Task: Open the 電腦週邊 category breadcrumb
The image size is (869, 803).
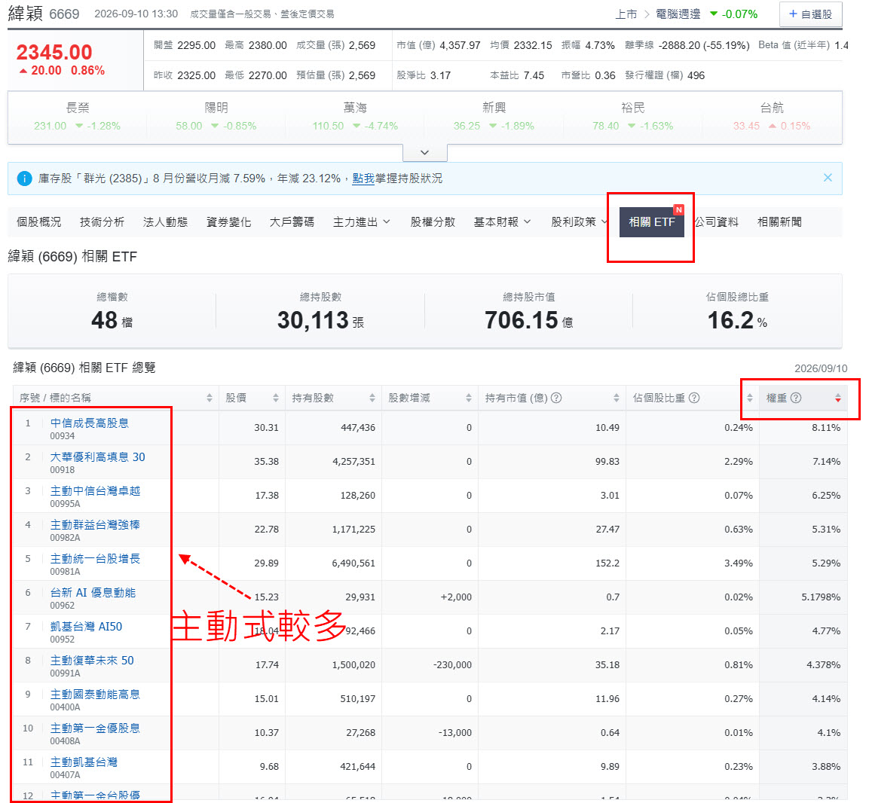Action: click(x=678, y=14)
